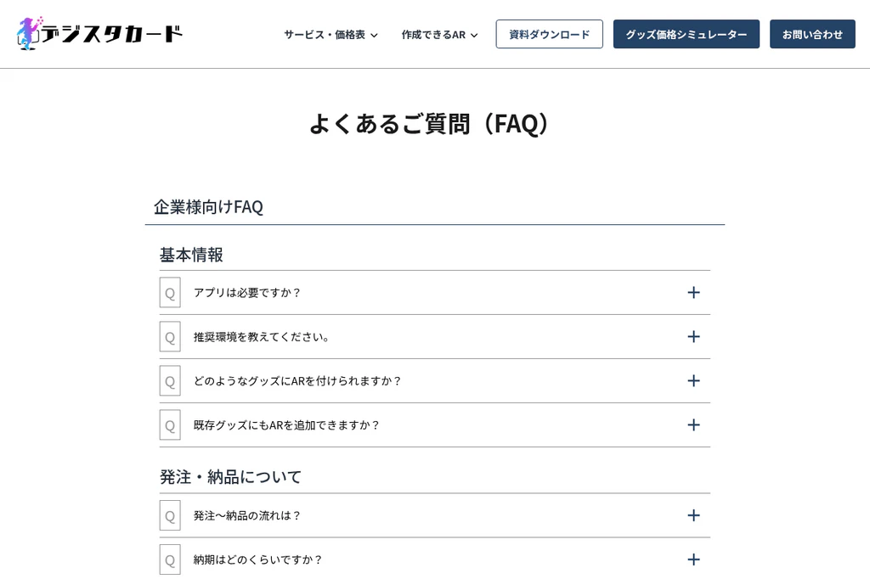Click the 推奨環境を教えてください。 question text
Image resolution: width=870 pixels, height=579 pixels.
pyautogui.click(x=262, y=337)
